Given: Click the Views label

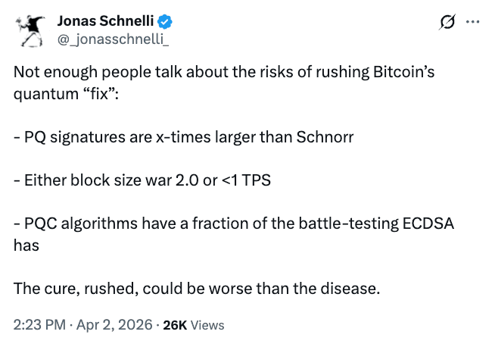Looking at the screenshot, I should coord(207,324).
